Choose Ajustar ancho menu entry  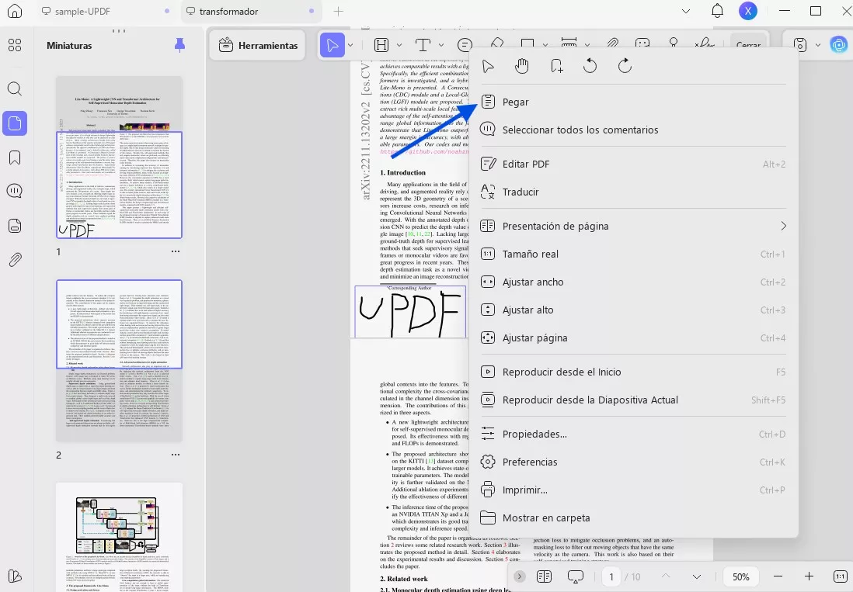633,282
